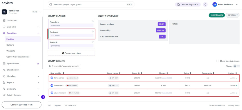
Task: Select Convertible instruments in the sidebar
Action: (x=18, y=57)
